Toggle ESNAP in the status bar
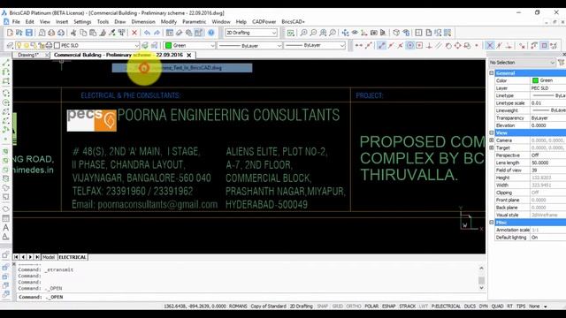Viewport: 566px width, 318px height. tap(389, 307)
